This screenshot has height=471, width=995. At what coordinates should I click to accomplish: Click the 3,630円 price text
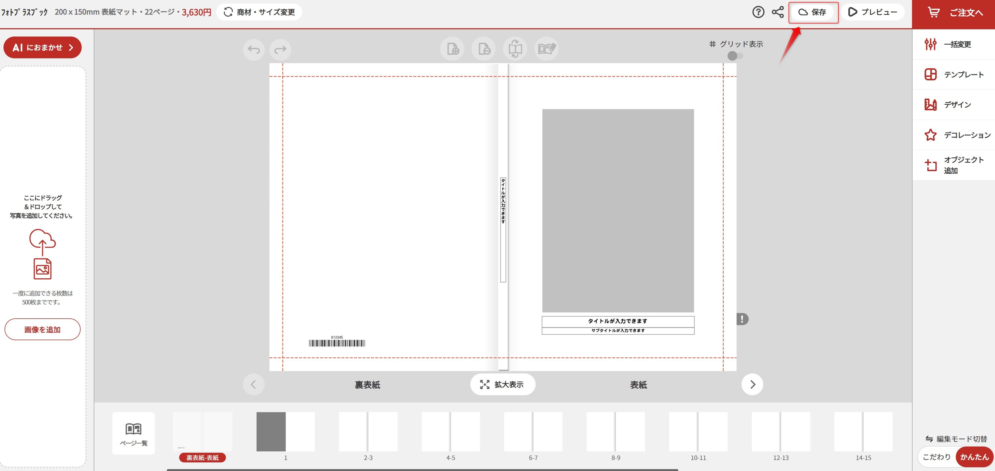tap(196, 12)
